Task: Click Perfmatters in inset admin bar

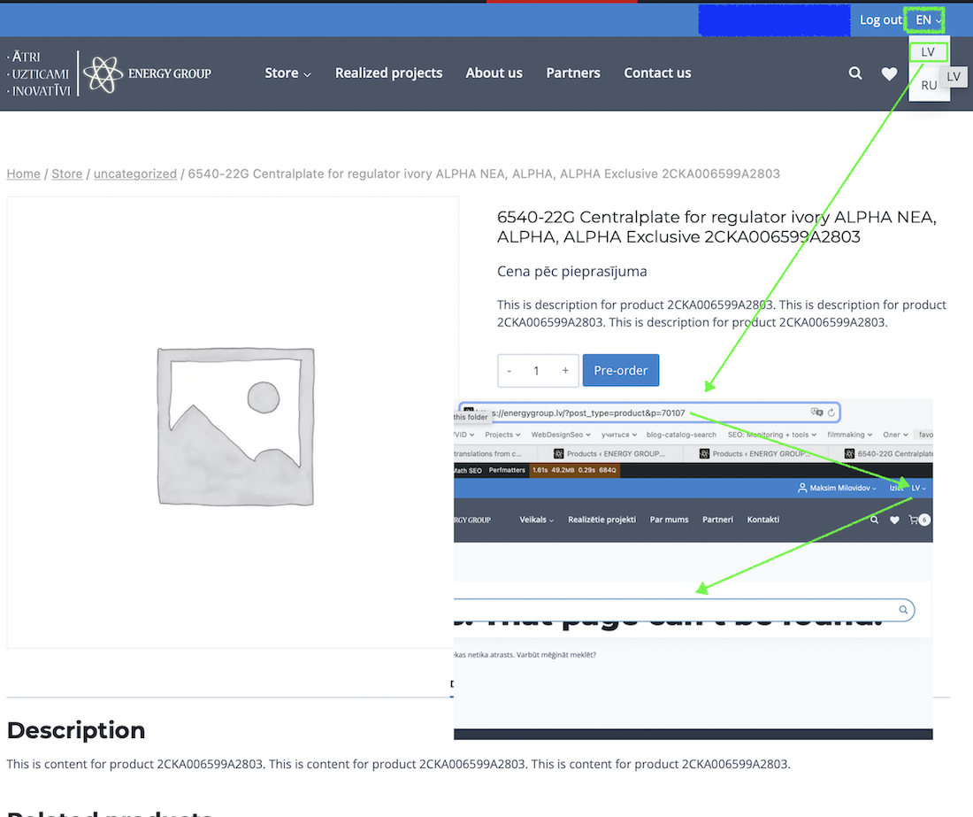Action: pyautogui.click(x=506, y=470)
